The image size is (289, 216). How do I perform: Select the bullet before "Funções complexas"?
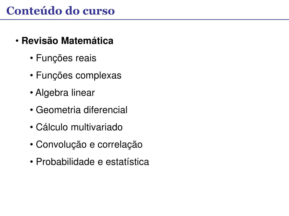[32, 75]
